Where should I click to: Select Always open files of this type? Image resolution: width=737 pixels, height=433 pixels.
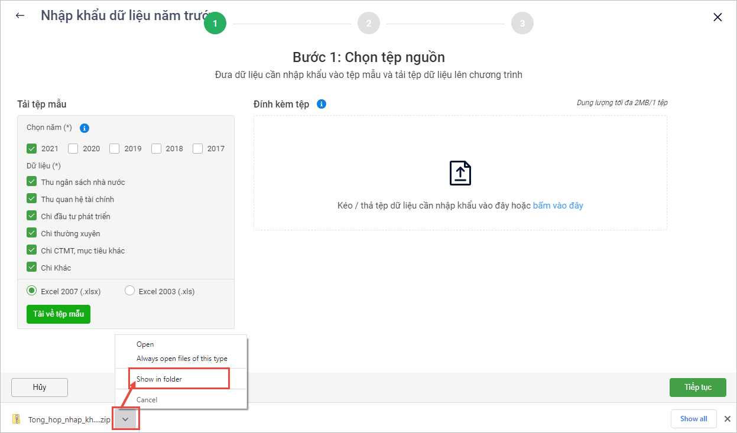click(181, 359)
